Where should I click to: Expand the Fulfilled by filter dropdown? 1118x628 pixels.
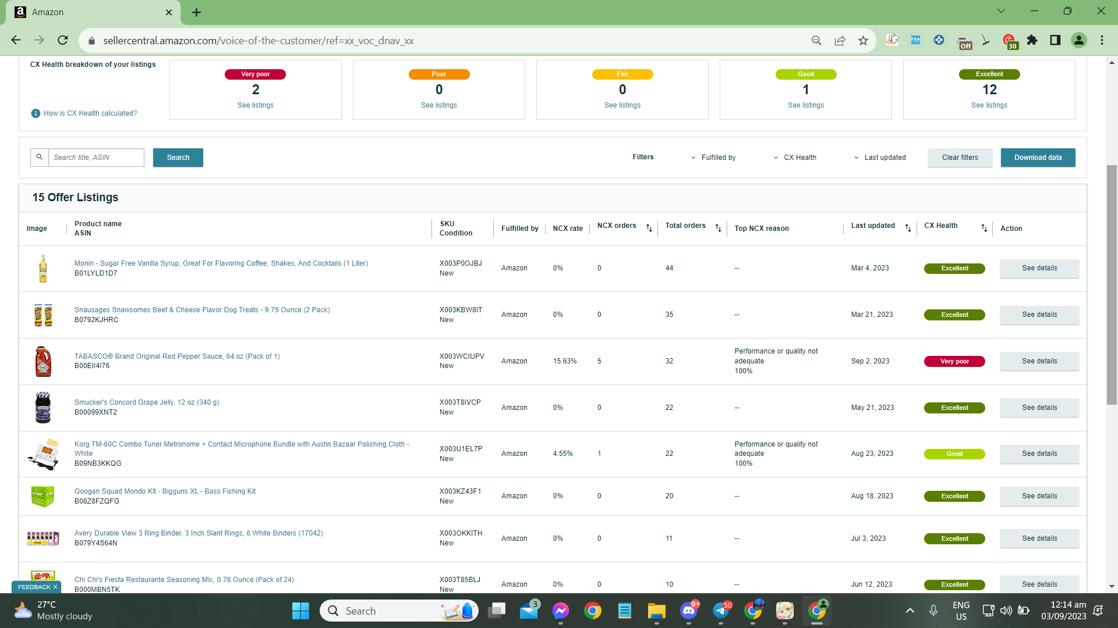[713, 158]
